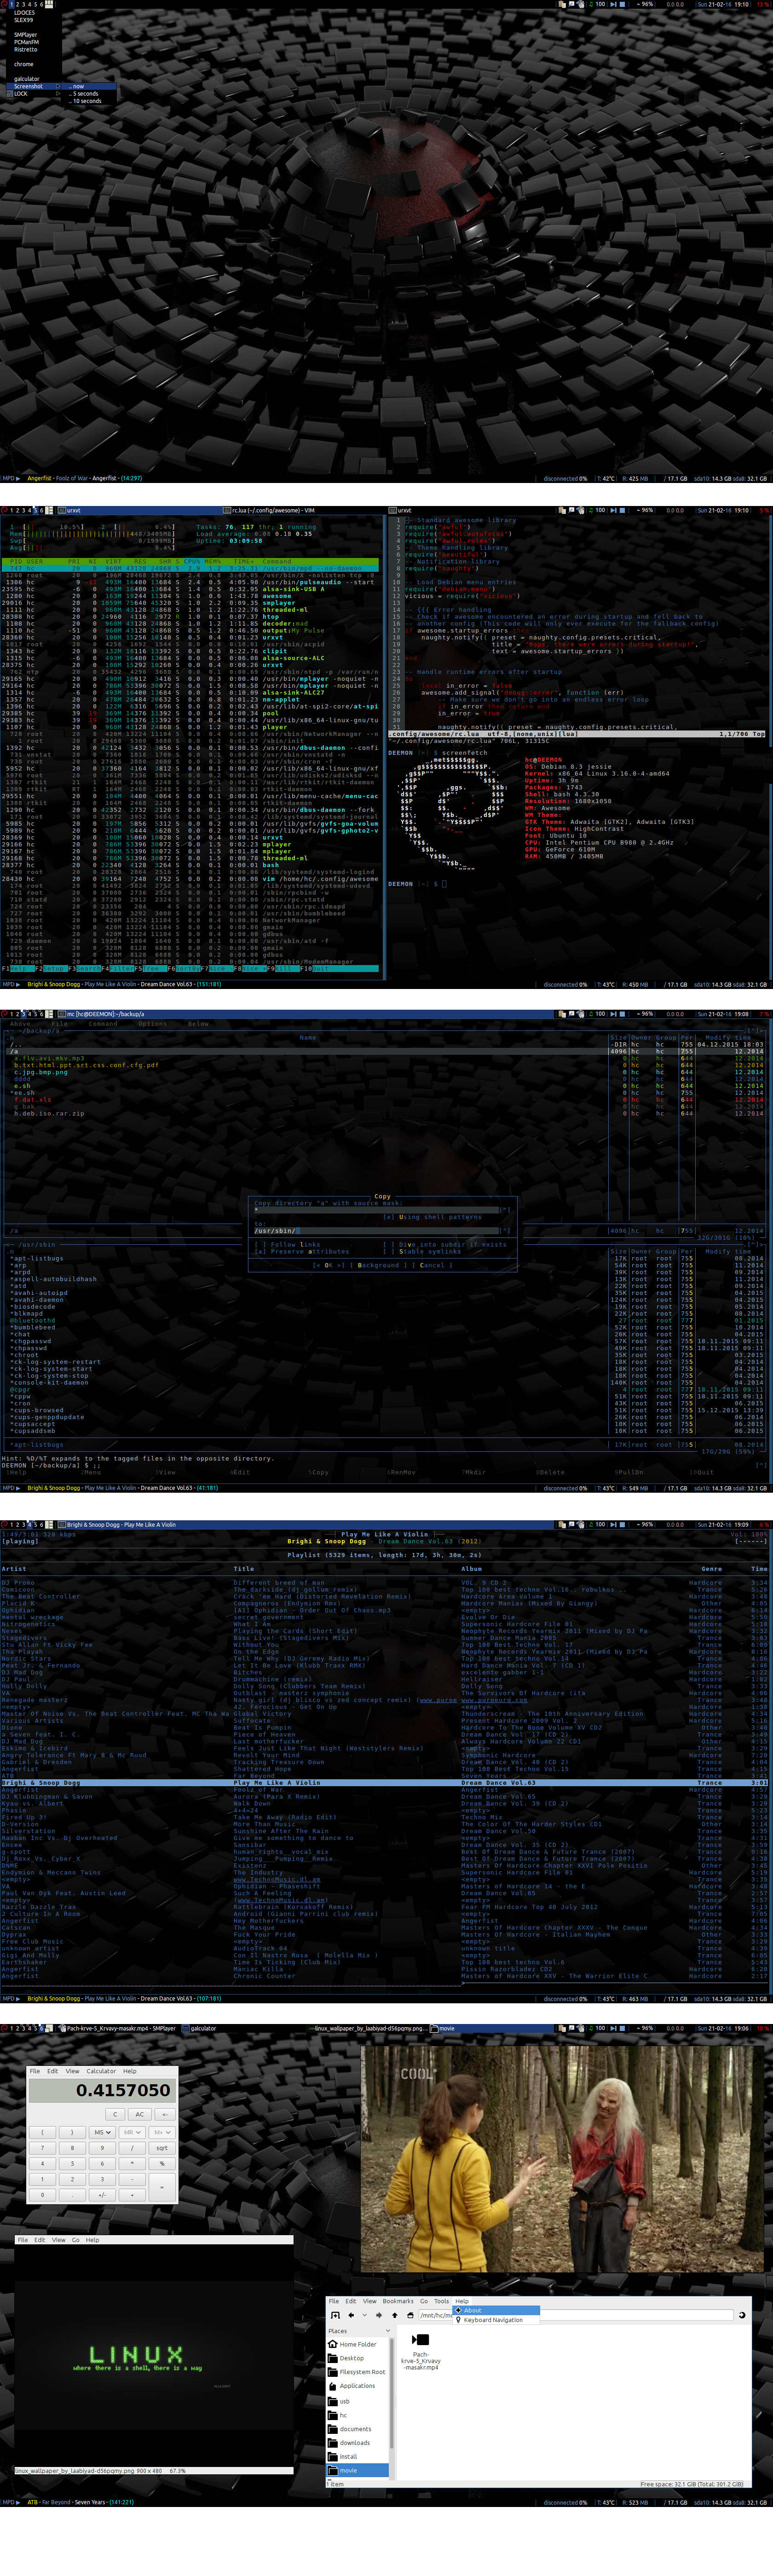Viewport: 773px width, 2576px height.
Task: Click the % button in galculator
Action: coord(162,2163)
